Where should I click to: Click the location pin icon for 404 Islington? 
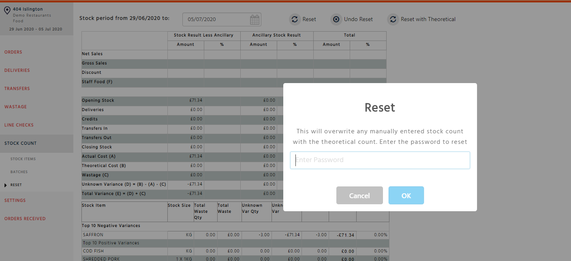7,10
